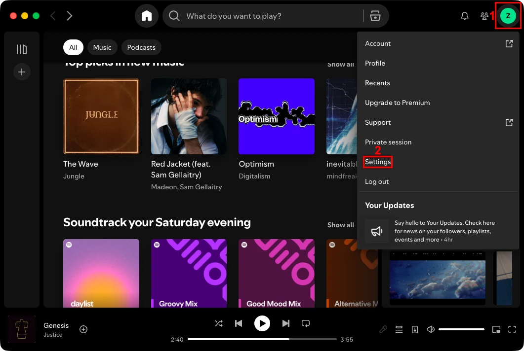Open Profile from the menu
This screenshot has height=351, width=524.
[439, 64]
